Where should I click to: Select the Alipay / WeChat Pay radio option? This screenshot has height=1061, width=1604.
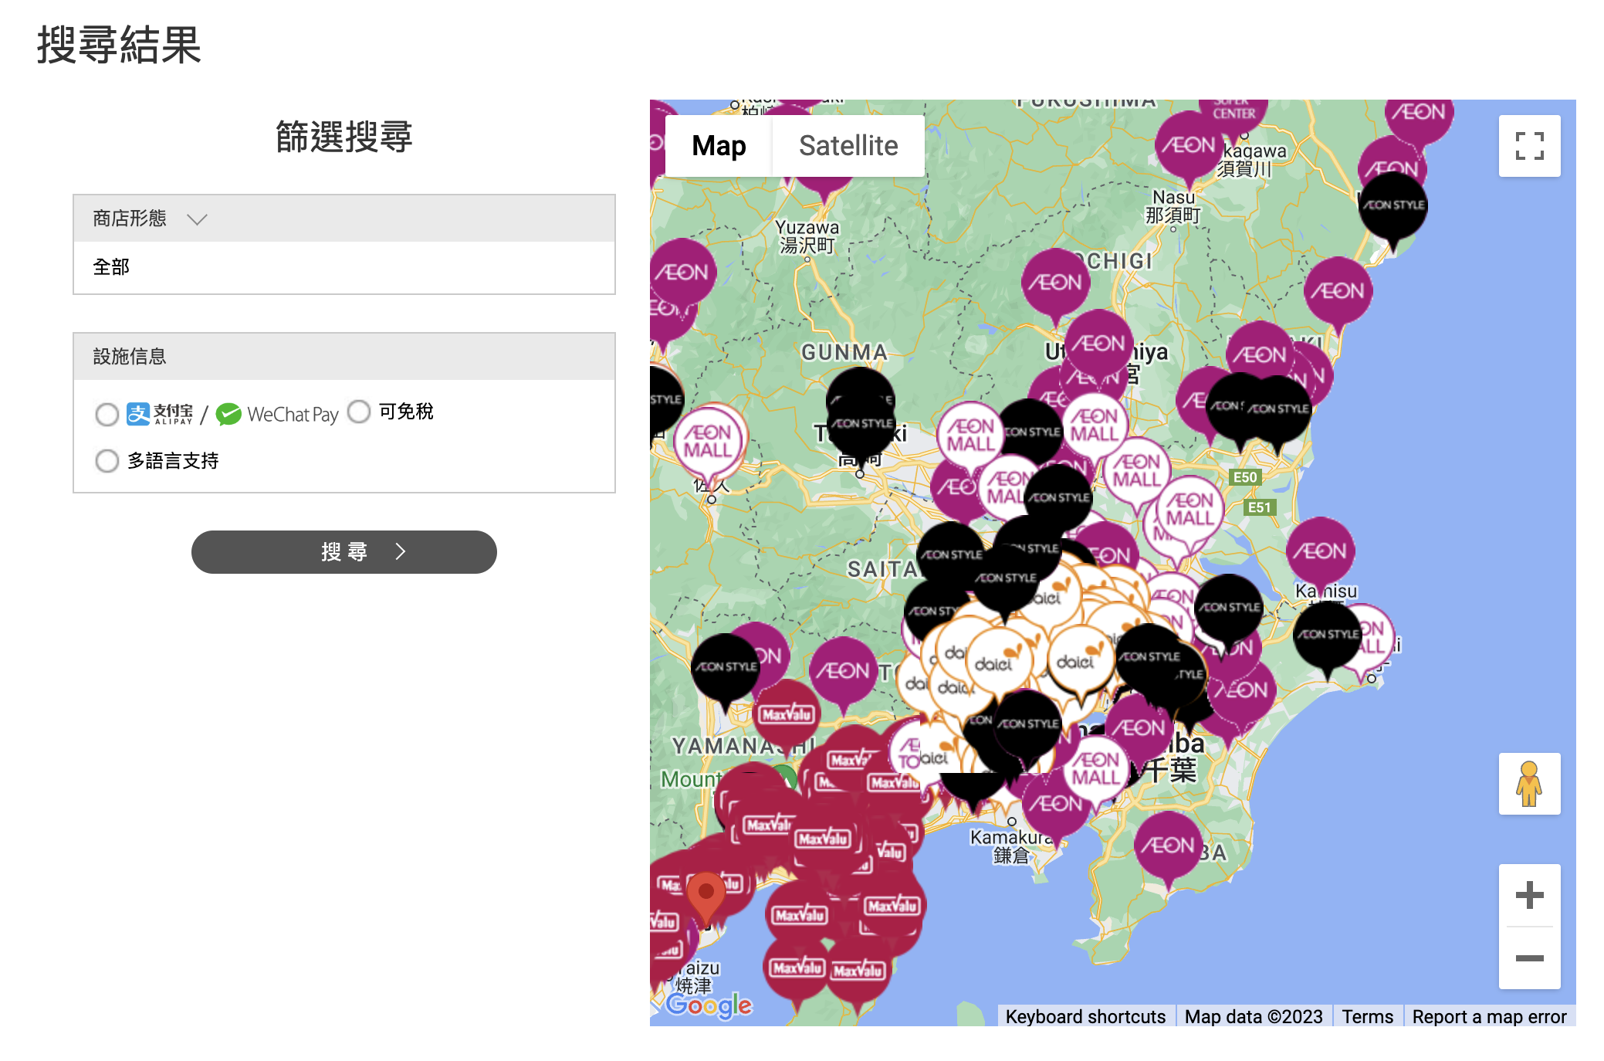107,415
